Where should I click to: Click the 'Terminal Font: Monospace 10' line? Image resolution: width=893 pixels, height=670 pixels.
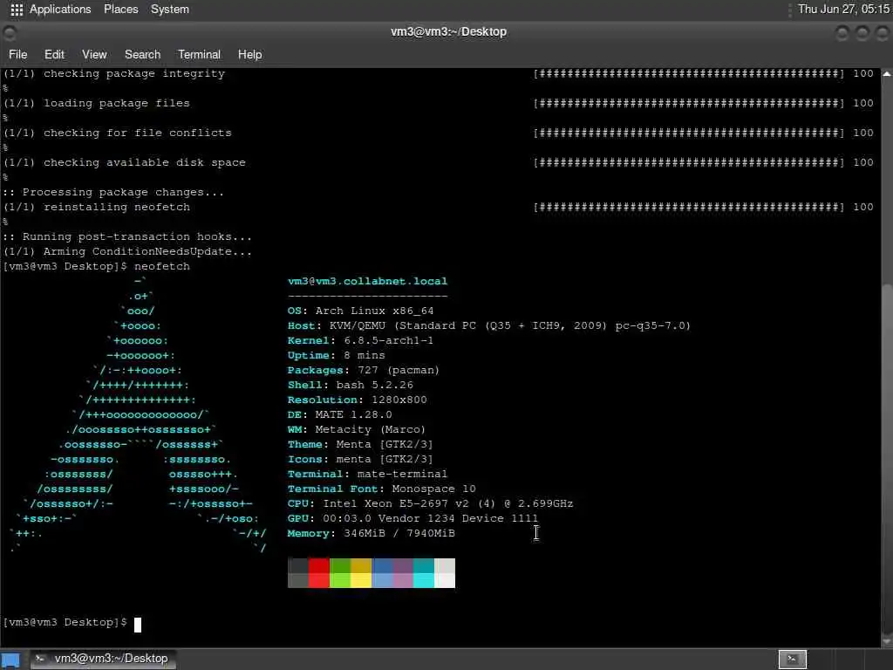tap(382, 489)
